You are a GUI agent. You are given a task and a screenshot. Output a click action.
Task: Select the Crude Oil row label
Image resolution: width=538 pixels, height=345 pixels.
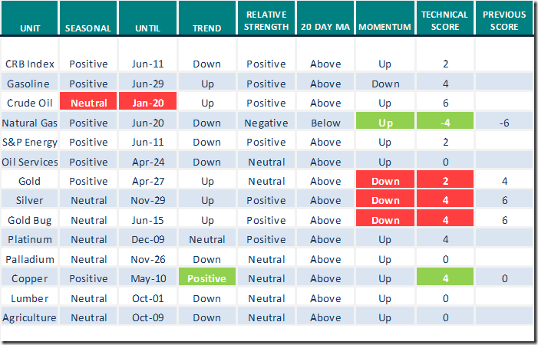coord(29,103)
